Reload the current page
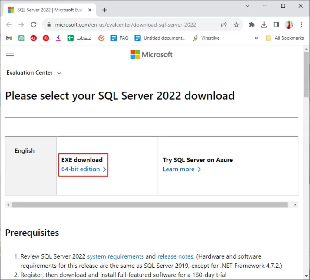 34,25
